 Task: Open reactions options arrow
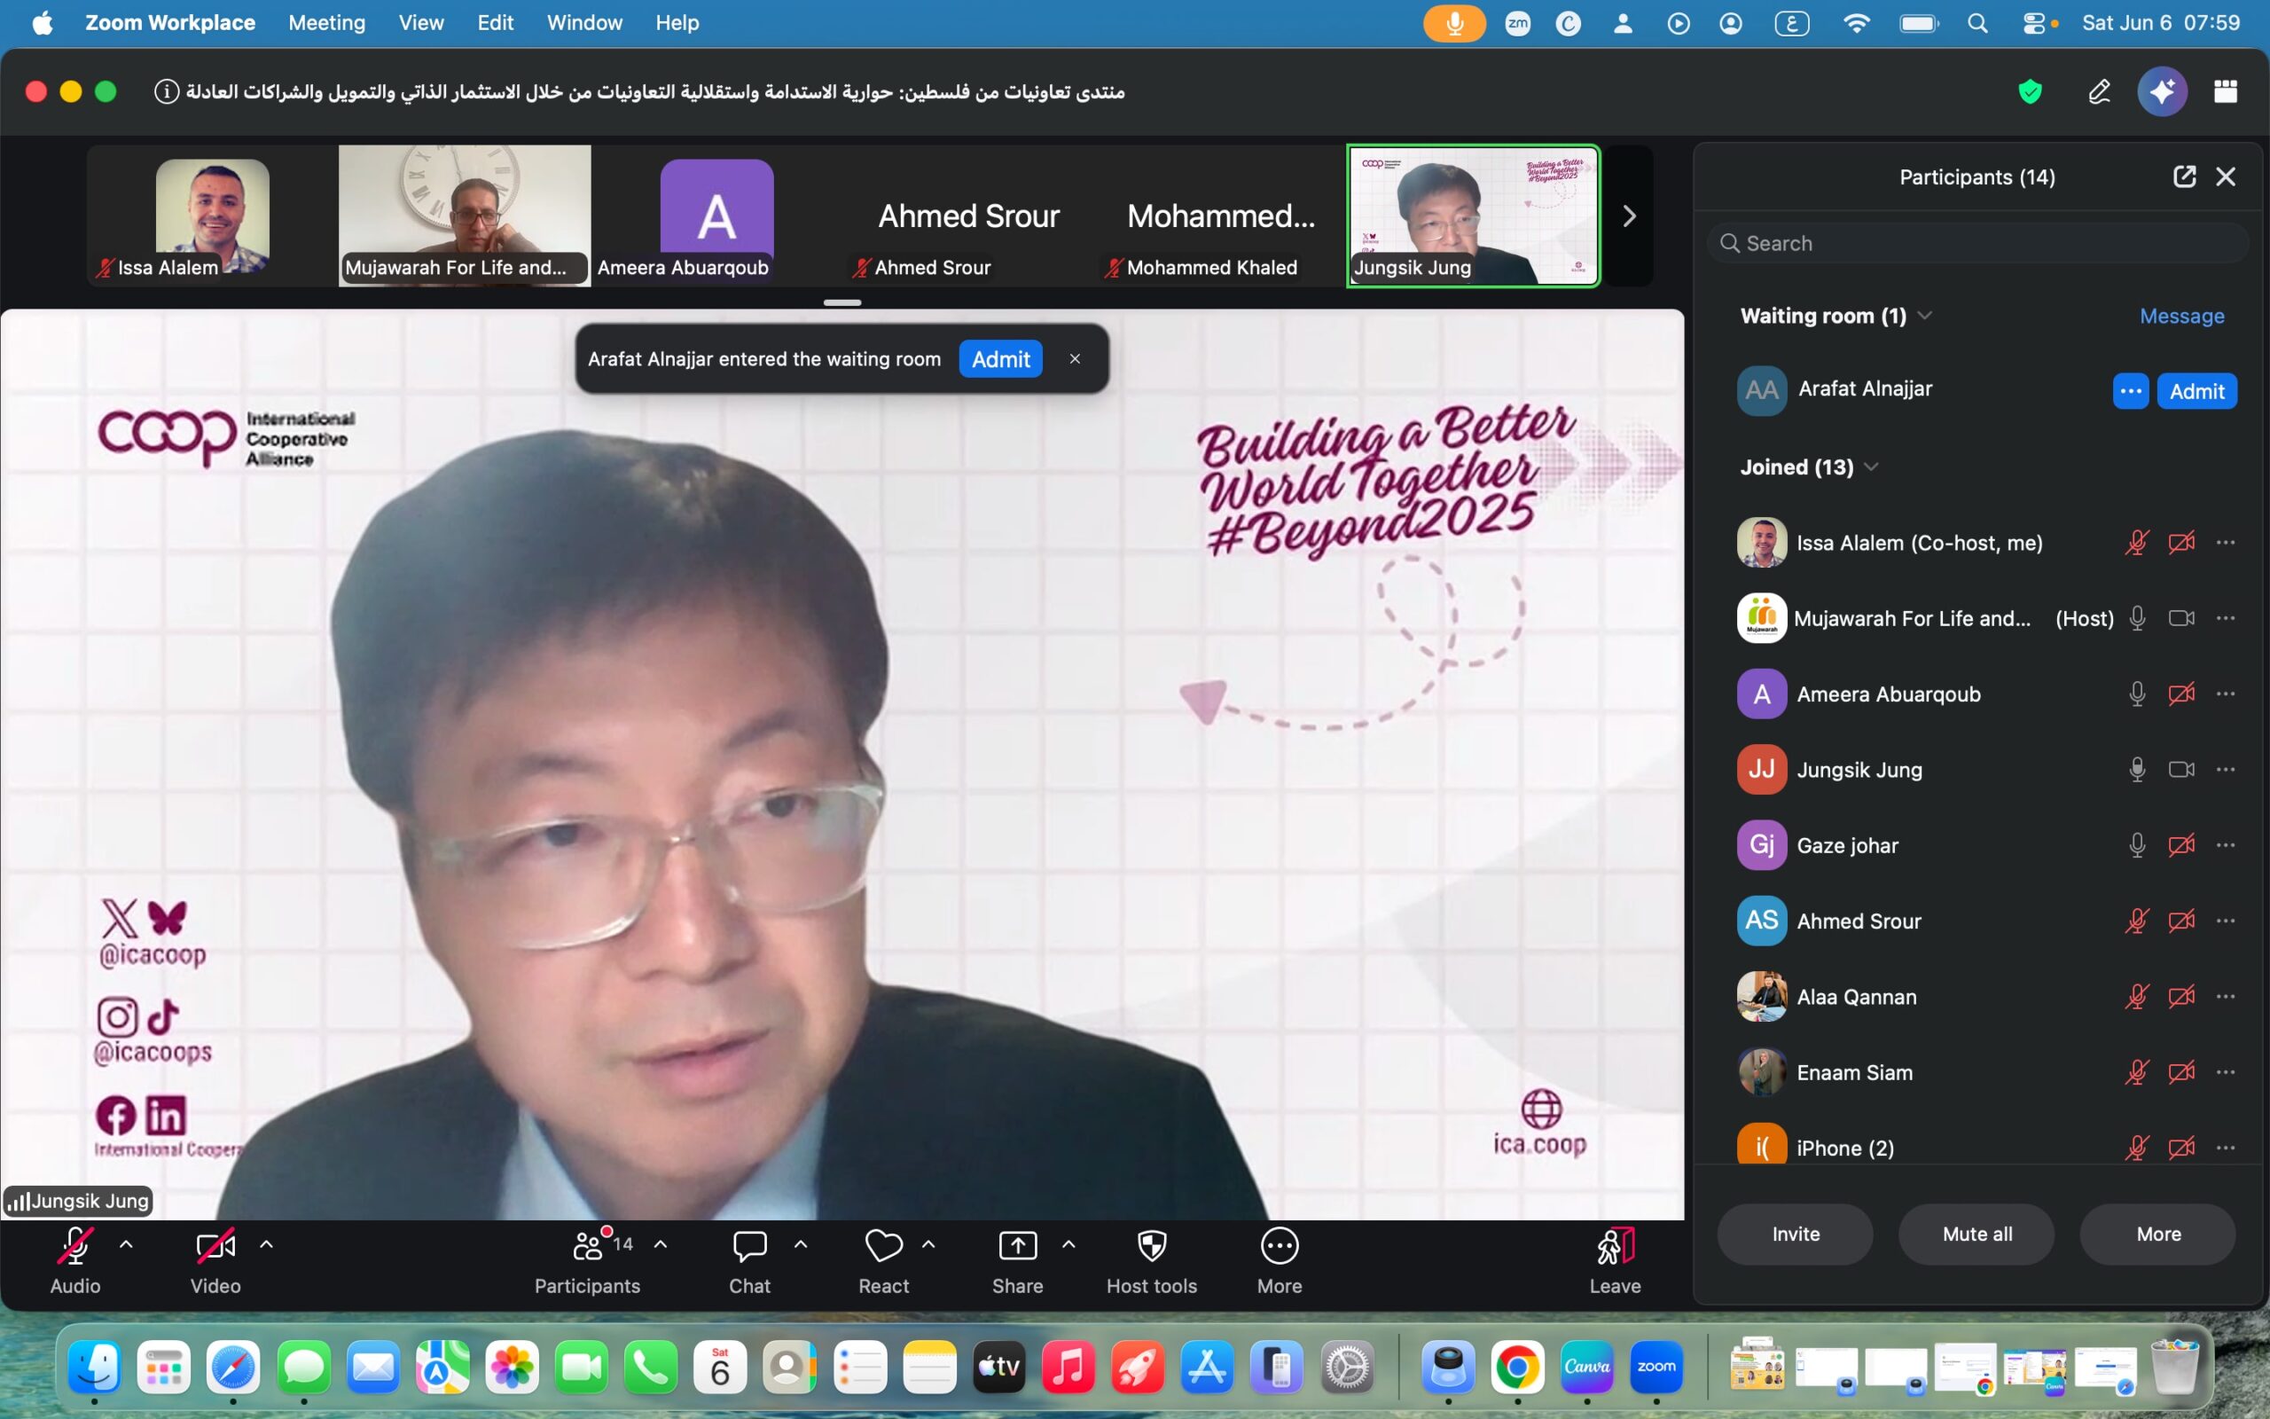click(928, 1244)
